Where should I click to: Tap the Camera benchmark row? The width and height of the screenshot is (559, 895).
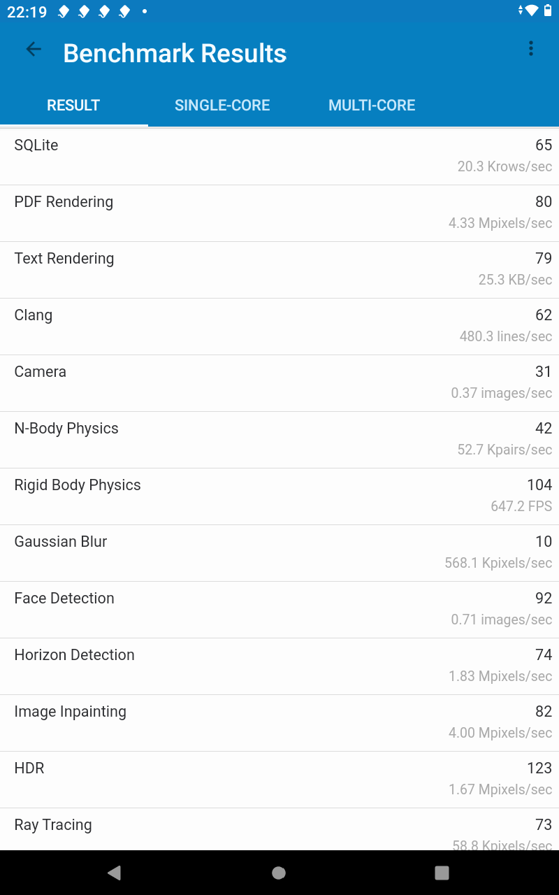point(279,382)
